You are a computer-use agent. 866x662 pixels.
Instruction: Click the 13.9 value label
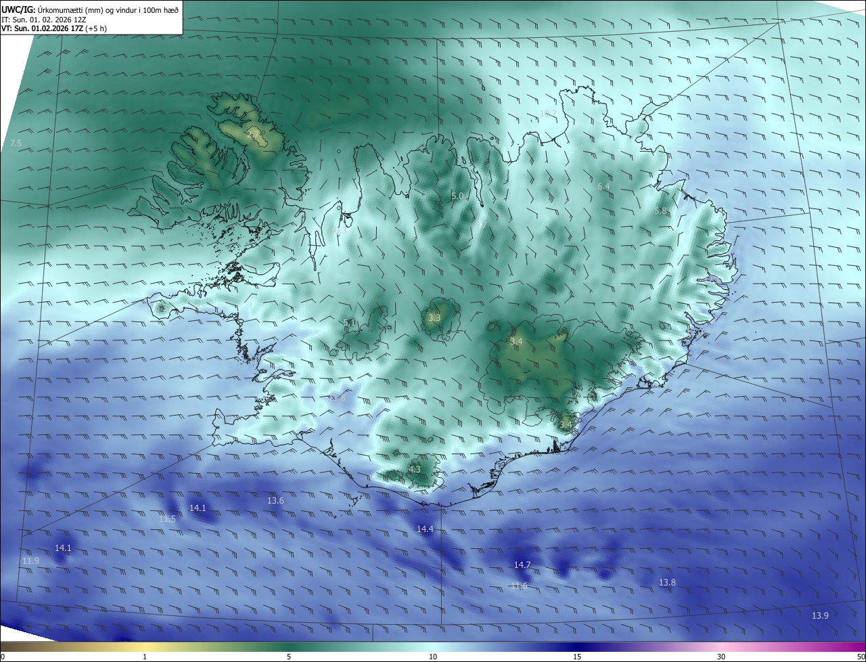(x=820, y=615)
